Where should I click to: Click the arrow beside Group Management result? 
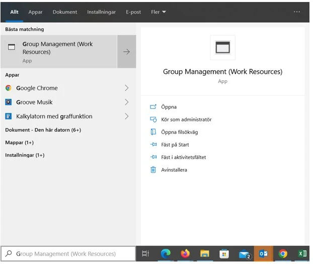click(x=126, y=52)
